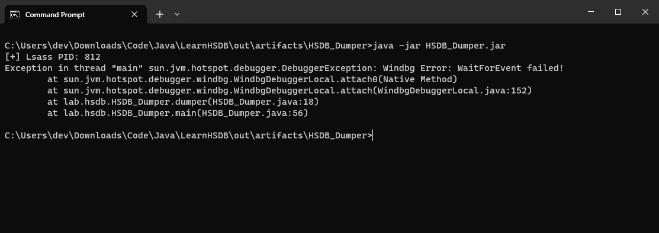Expand the new tab profile dropdown

tap(177, 14)
